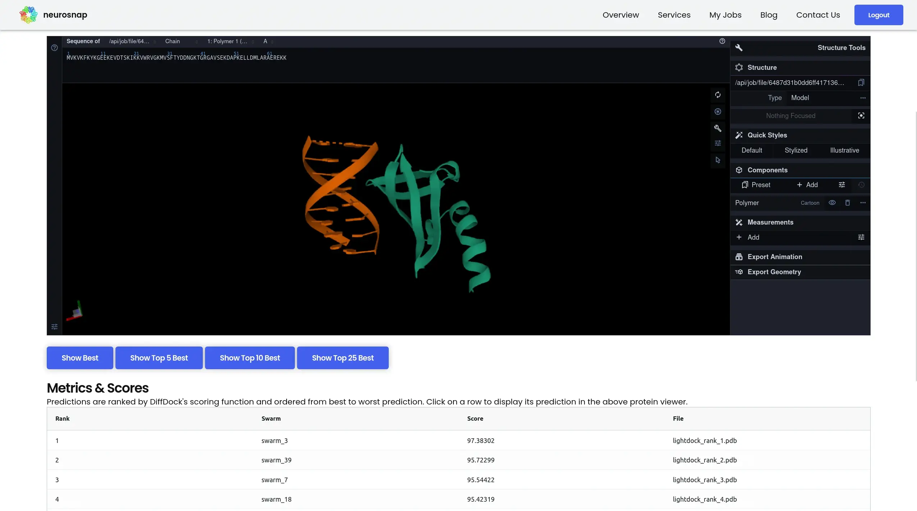This screenshot has width=917, height=511.
Task: Delete the Polymer component with trash icon
Action: click(848, 203)
